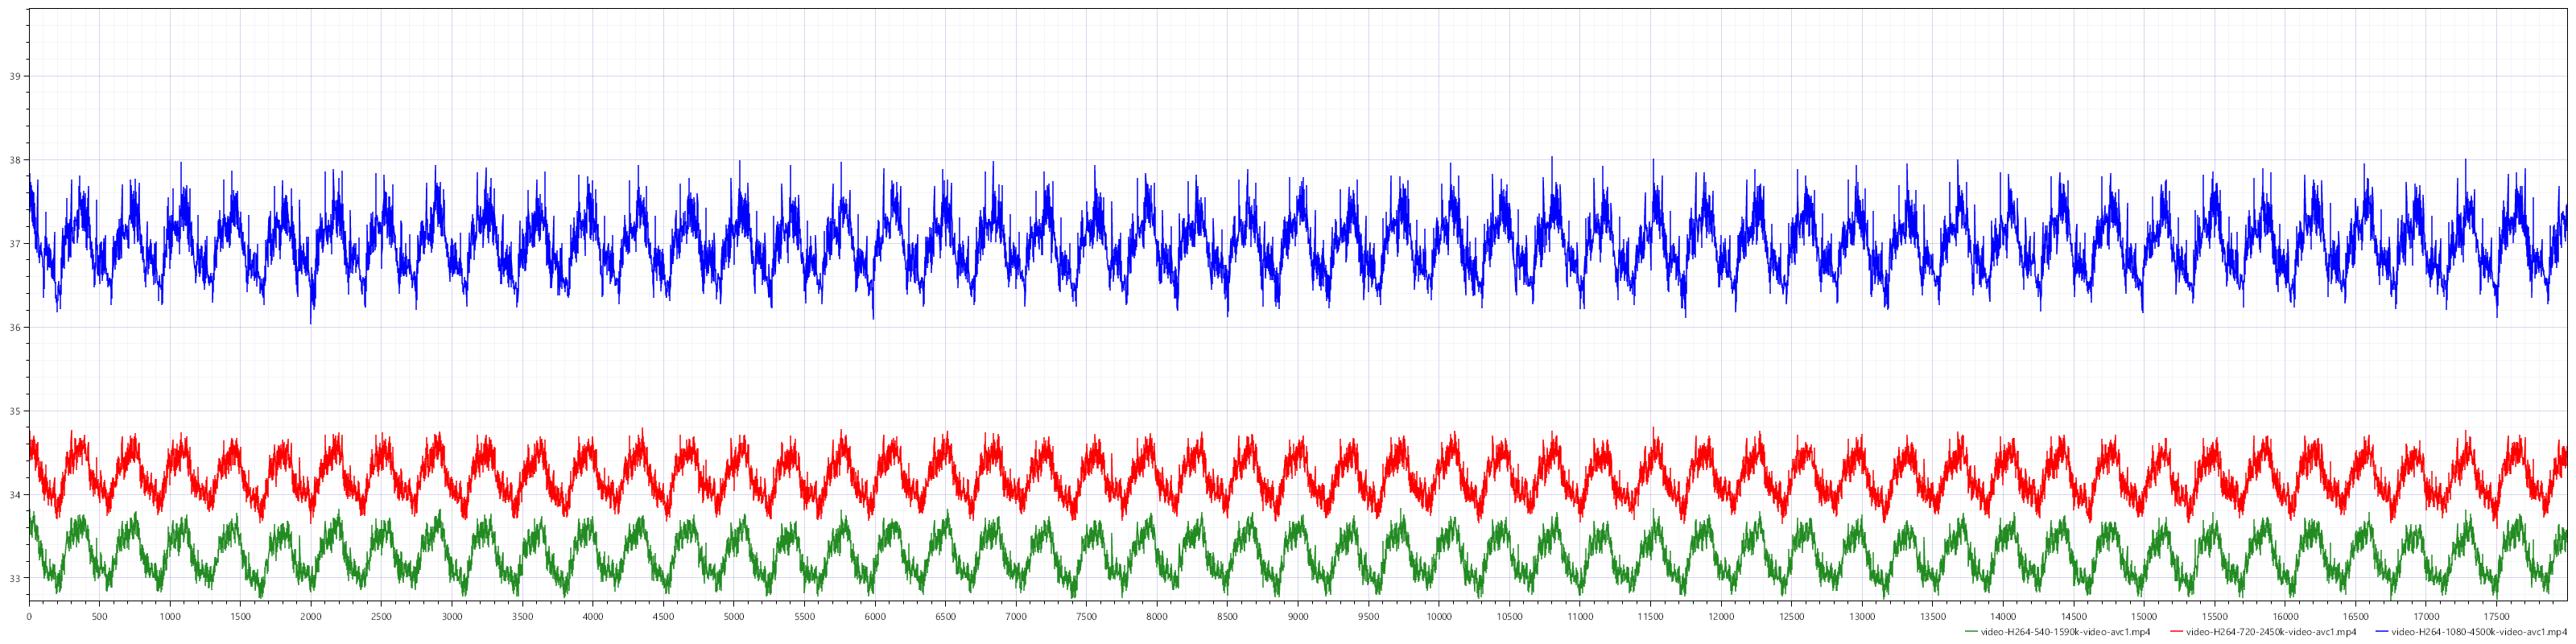Image resolution: width=2576 pixels, height=644 pixels.
Task: Click the 15000 x-axis tick label
Action: click(x=2144, y=617)
